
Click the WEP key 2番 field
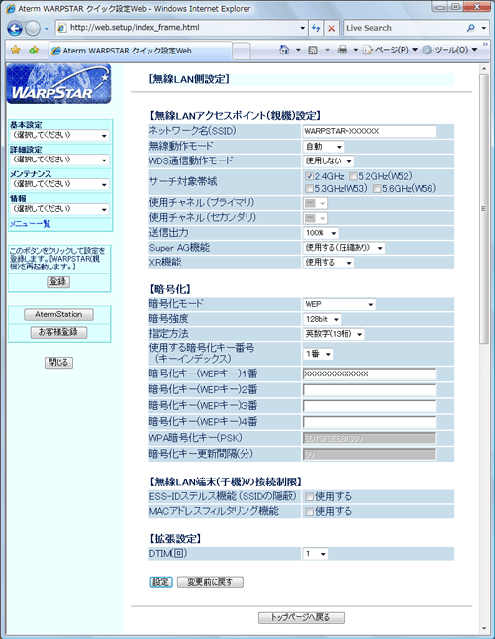[x=369, y=390]
